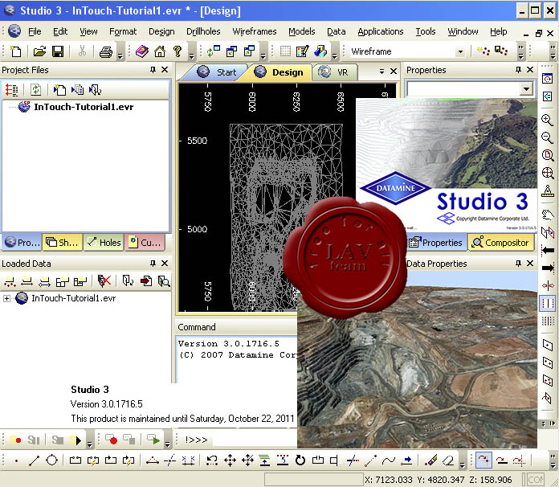
Task: Click the green refresh icon in Project Files
Action: point(35,89)
